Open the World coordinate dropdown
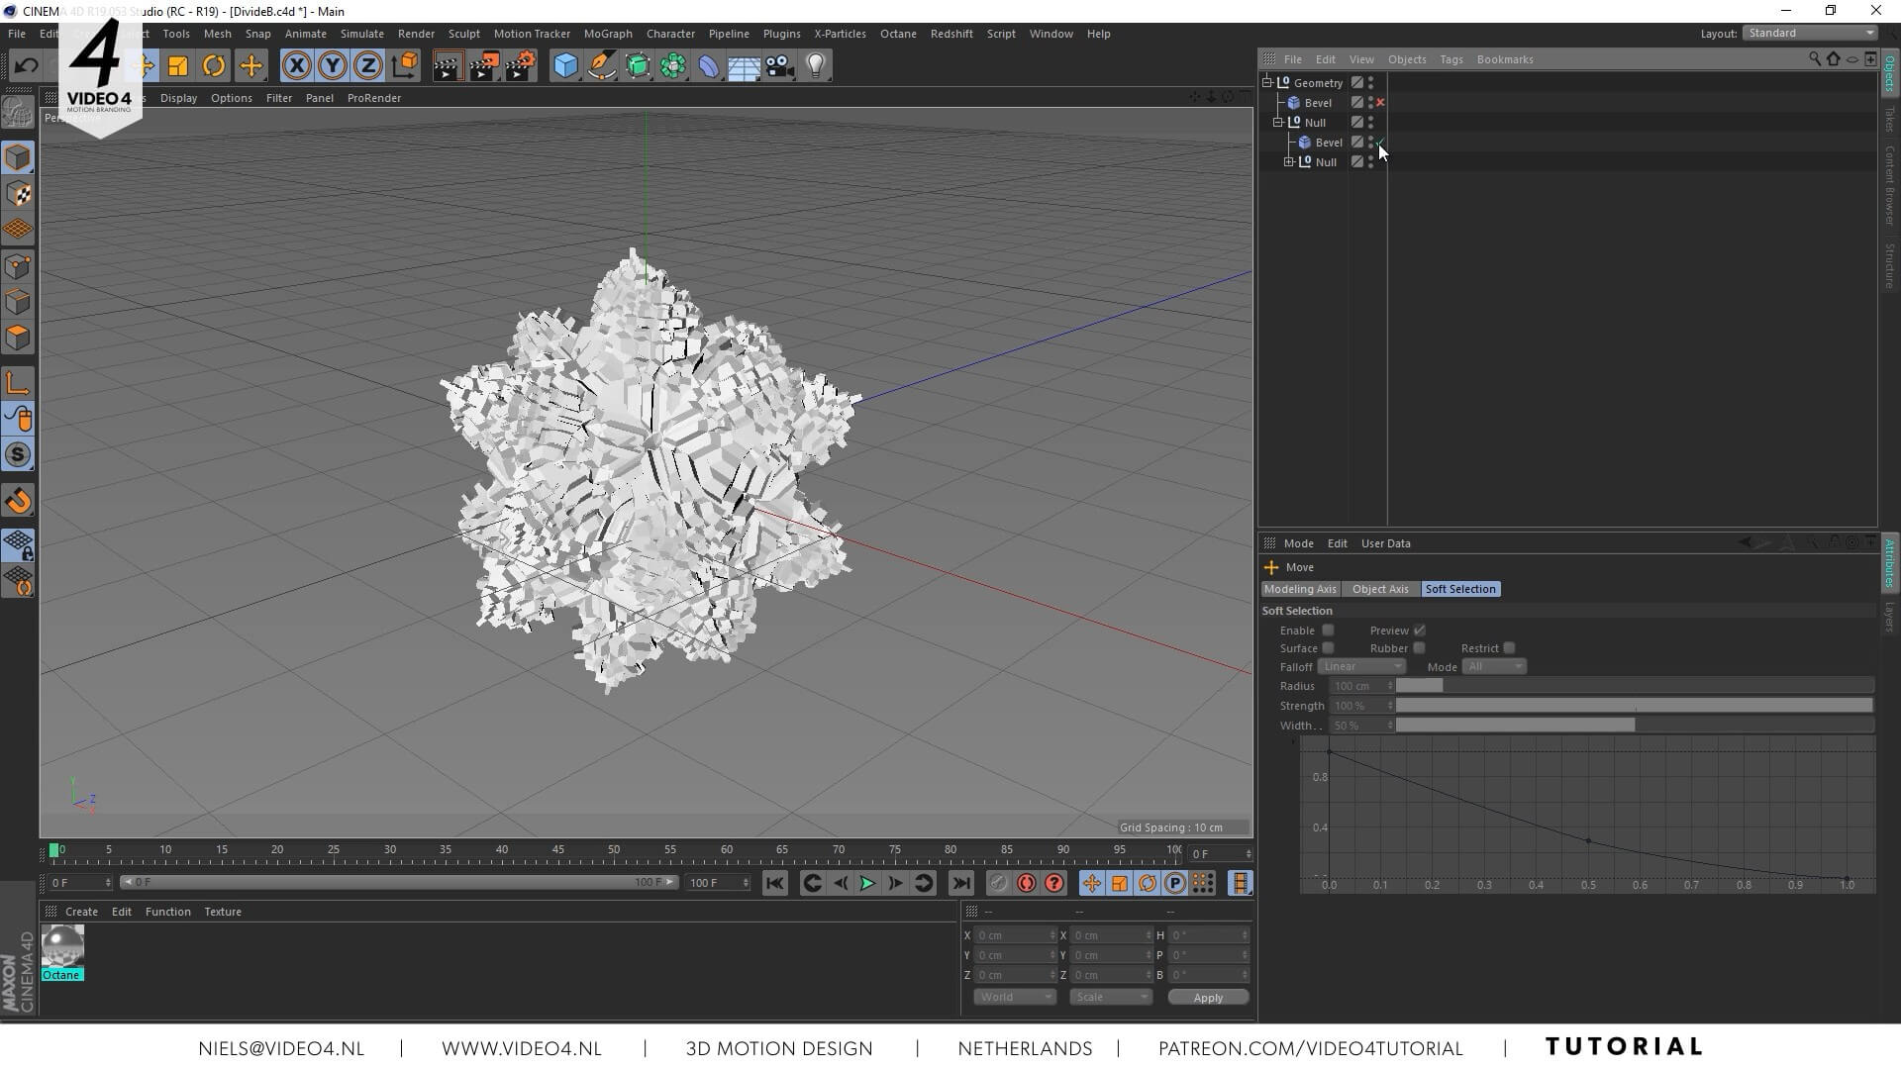The height and width of the screenshot is (1069, 1901). pos(1015,997)
